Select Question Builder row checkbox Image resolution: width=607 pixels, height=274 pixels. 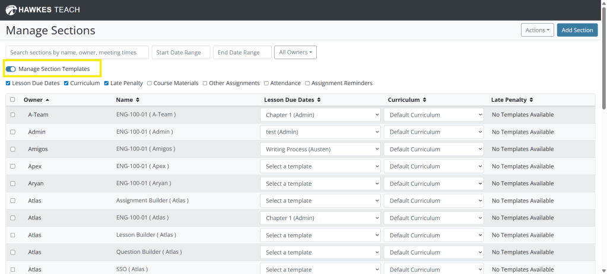pos(13,252)
